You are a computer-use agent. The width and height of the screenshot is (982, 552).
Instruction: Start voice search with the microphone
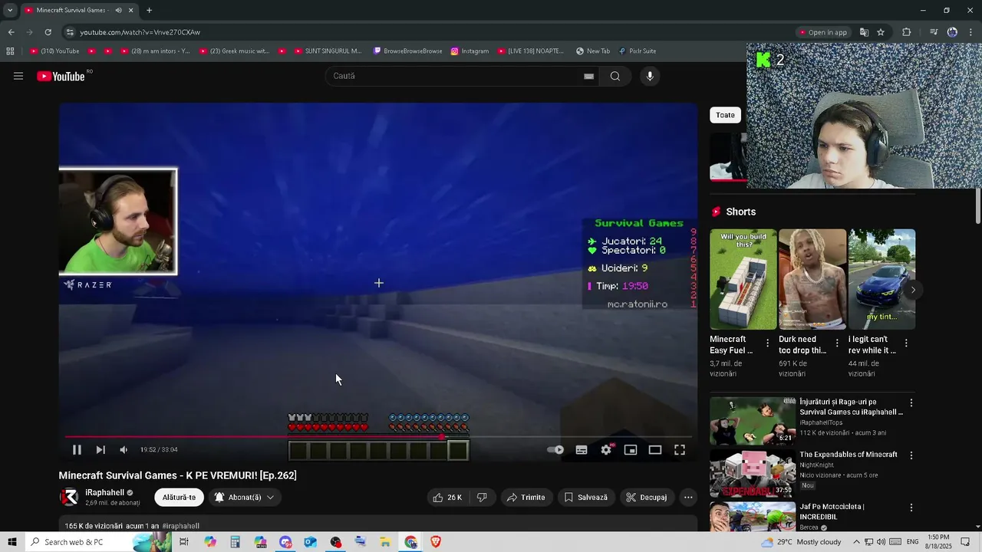pyautogui.click(x=650, y=76)
